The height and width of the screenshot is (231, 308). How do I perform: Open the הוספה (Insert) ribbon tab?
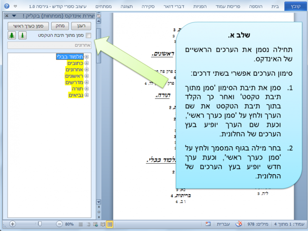(255, 6)
